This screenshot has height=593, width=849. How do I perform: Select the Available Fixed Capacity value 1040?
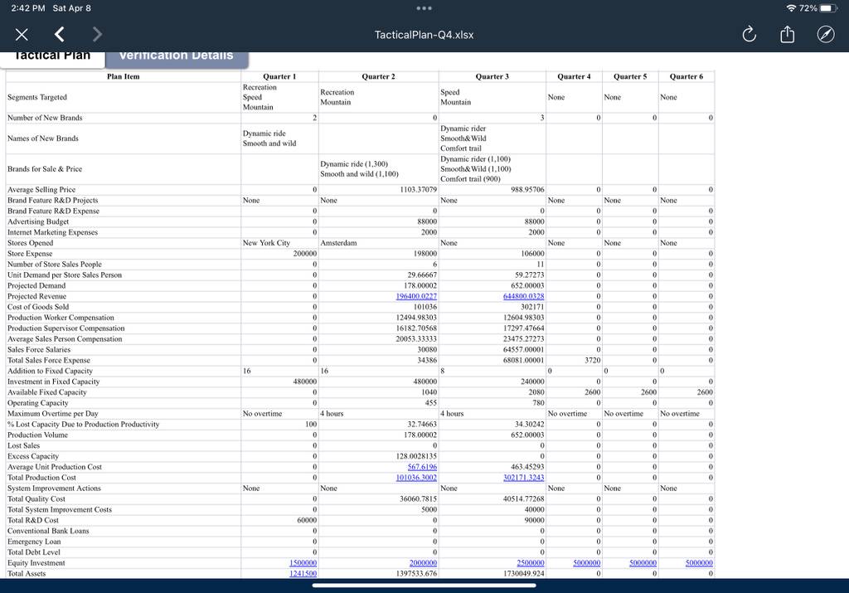[x=429, y=392]
